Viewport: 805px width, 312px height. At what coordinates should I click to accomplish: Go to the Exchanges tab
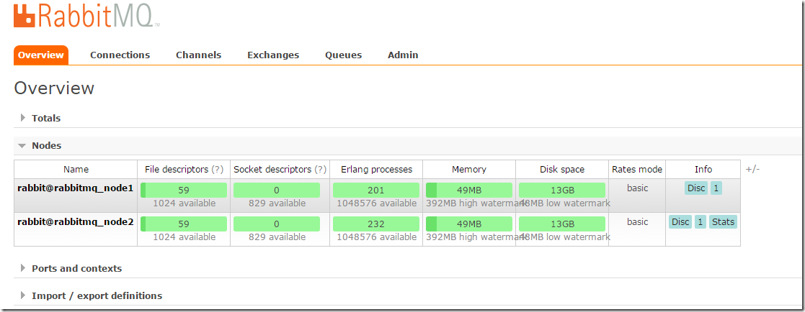(273, 55)
